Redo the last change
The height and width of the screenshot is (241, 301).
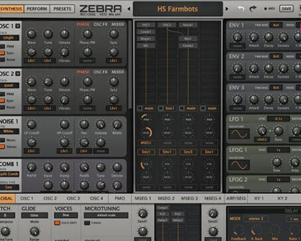click(252, 9)
